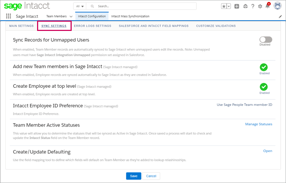Viewport: 286px width, 183px height.
Task: Toggle Sync Records for Unmapped Users switch
Action: pyautogui.click(x=266, y=39)
